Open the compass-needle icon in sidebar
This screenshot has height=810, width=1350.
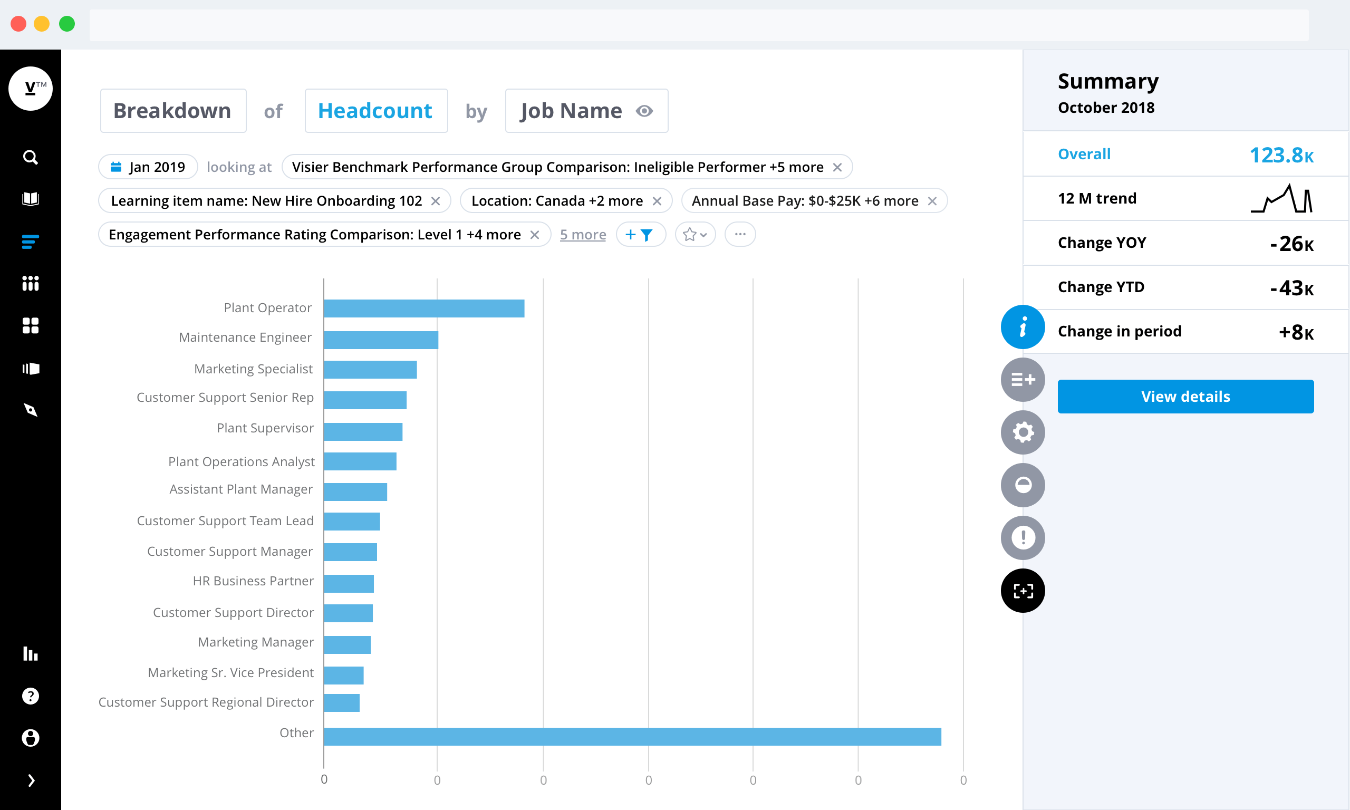pyautogui.click(x=31, y=410)
